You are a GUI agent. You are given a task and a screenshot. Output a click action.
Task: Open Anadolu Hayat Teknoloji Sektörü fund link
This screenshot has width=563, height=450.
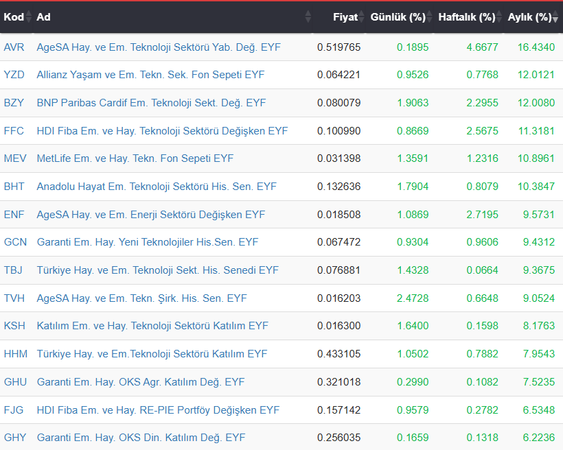point(157,187)
